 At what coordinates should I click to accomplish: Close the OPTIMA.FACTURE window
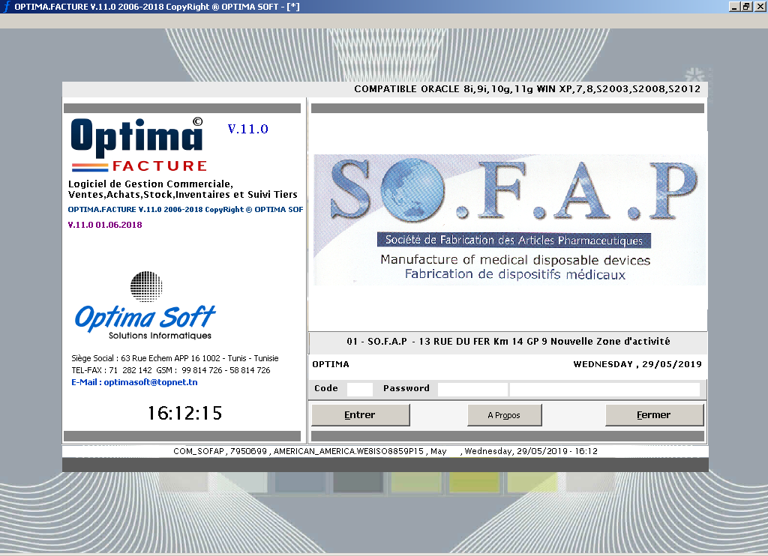[760, 7]
